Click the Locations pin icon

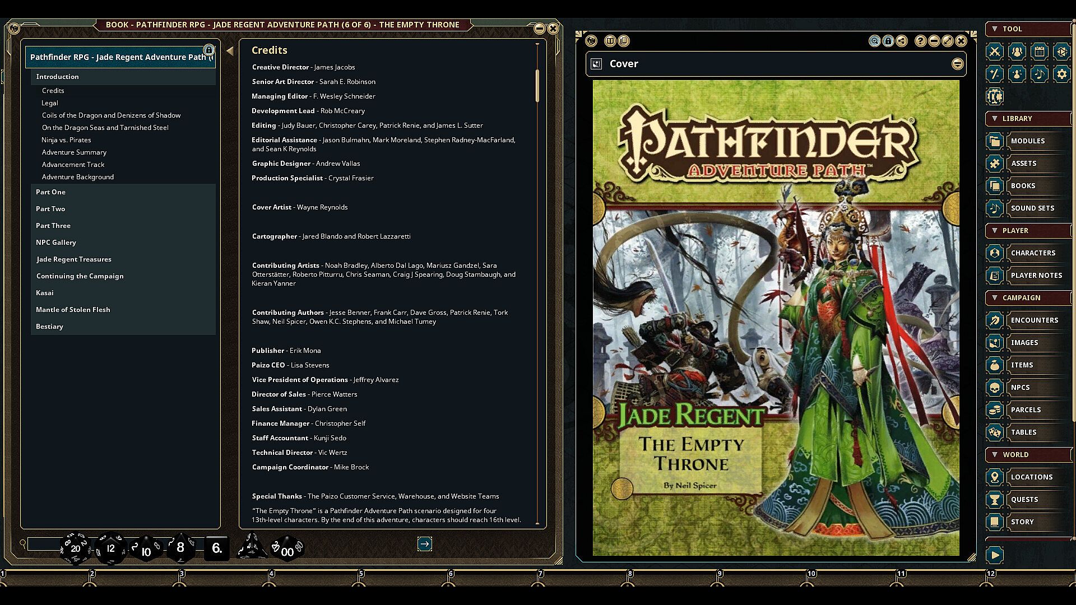(x=995, y=477)
